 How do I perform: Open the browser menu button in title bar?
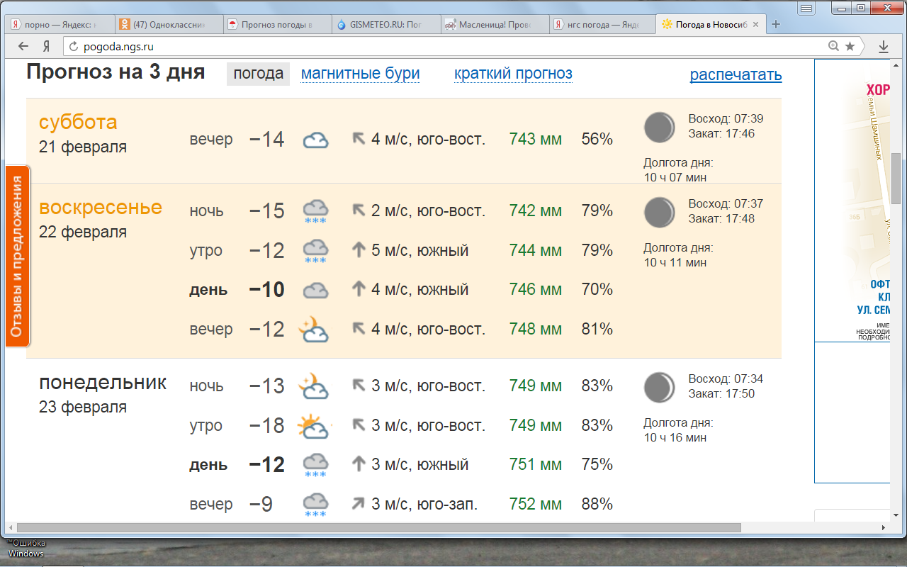tap(806, 9)
